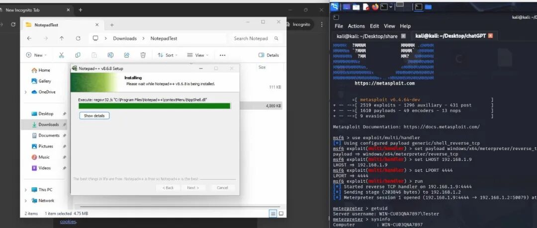
Task: Close the ~/Desktop/chatGPT terminal tab
Action: [x=490, y=36]
